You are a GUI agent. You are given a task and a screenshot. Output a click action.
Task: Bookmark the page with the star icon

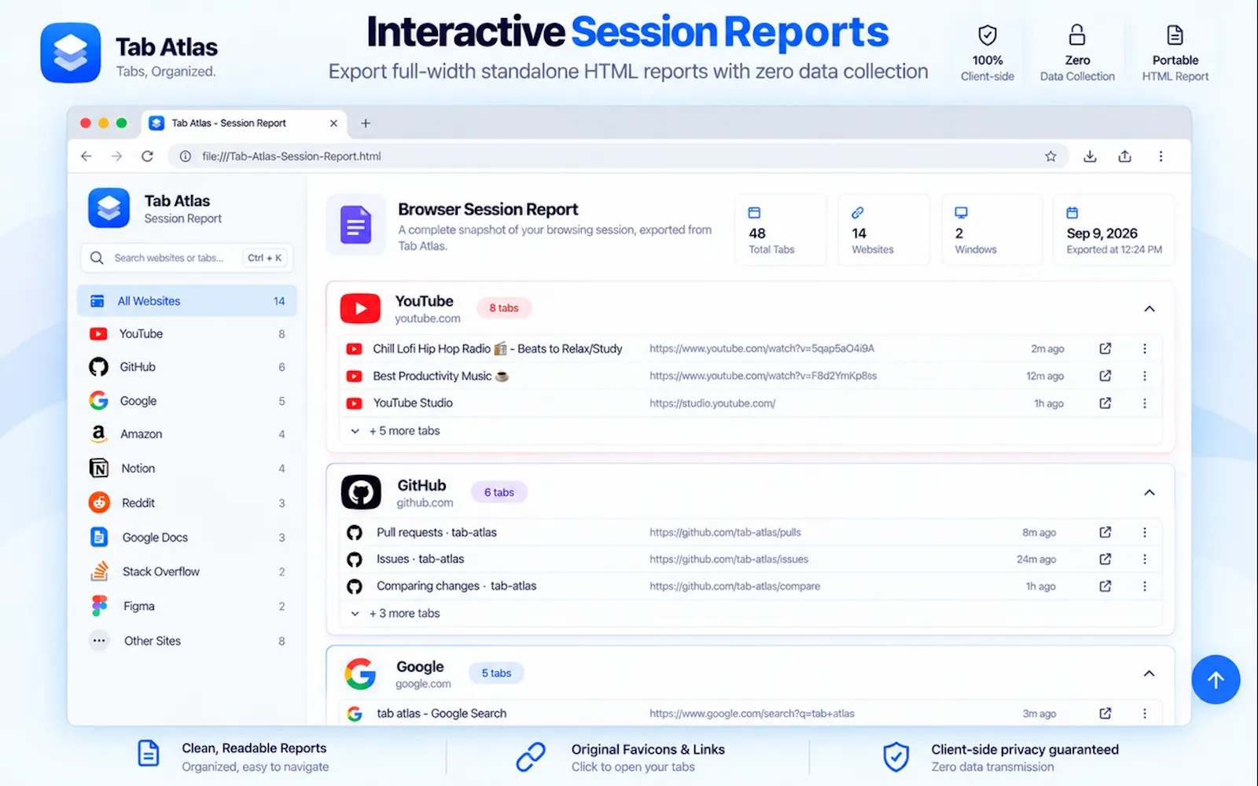click(x=1050, y=156)
